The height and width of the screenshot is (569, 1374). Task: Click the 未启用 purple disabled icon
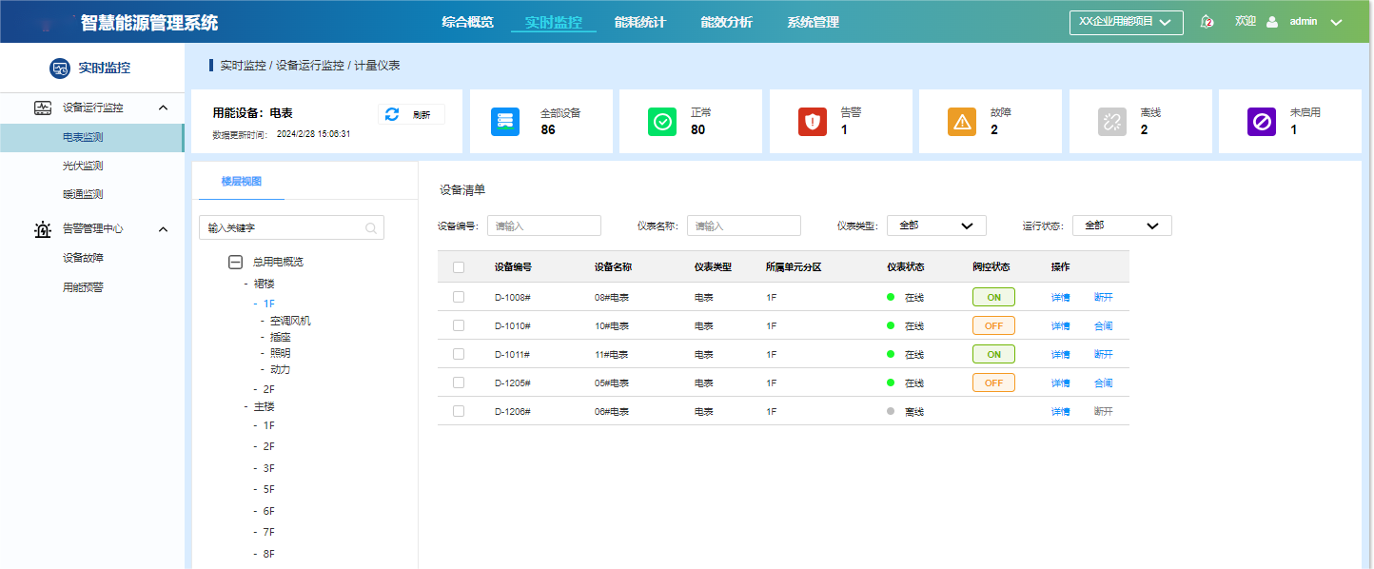pos(1262,122)
